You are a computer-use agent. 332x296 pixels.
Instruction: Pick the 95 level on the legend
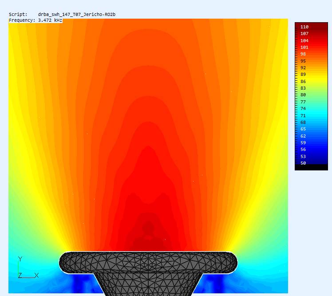(303, 61)
